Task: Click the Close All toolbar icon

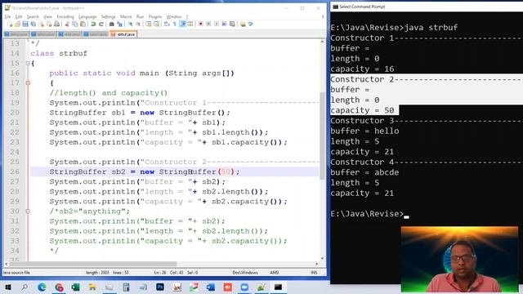Action: (x=49, y=24)
